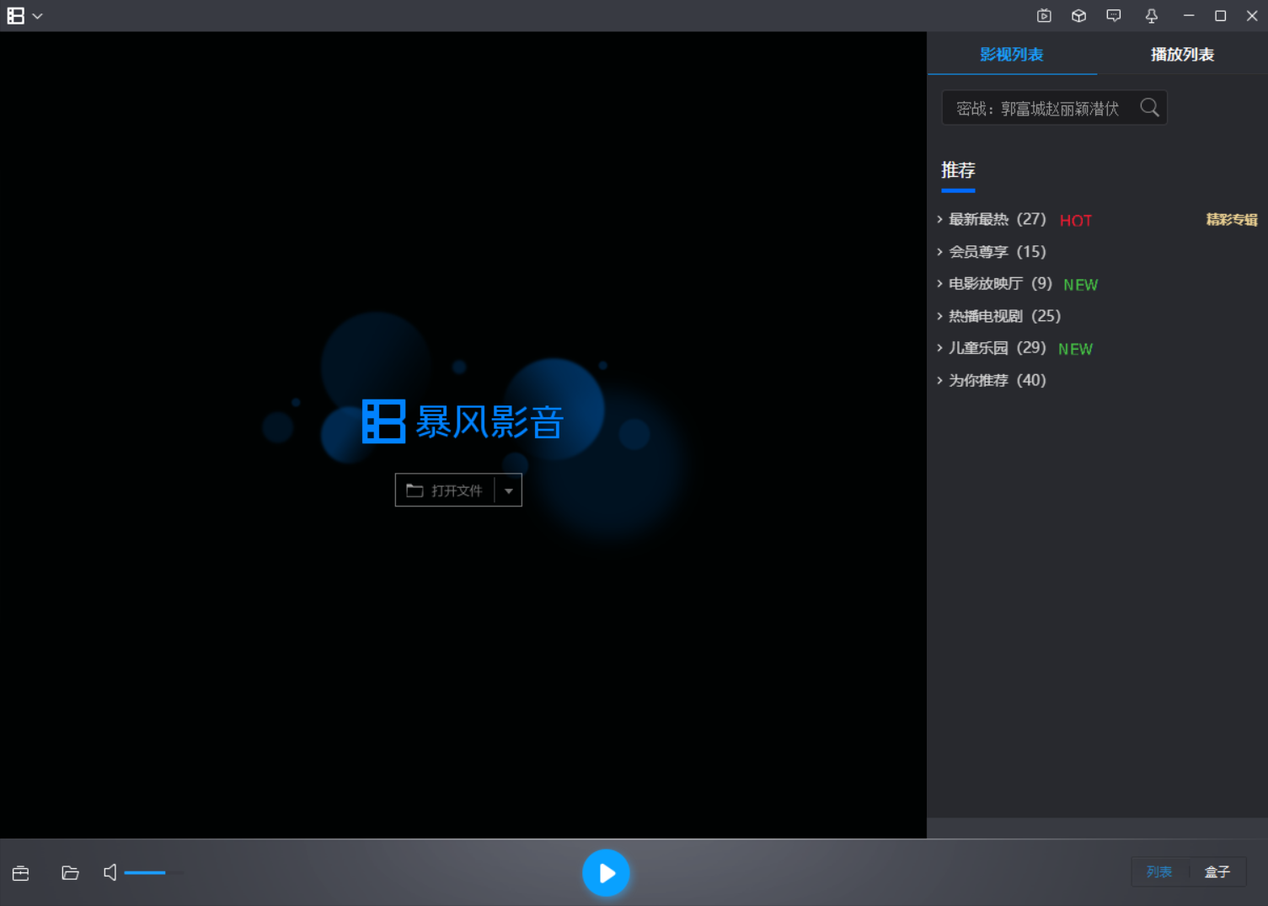This screenshot has width=1268, height=906.
Task: Toggle the 列表 panel button
Action: 1159,872
